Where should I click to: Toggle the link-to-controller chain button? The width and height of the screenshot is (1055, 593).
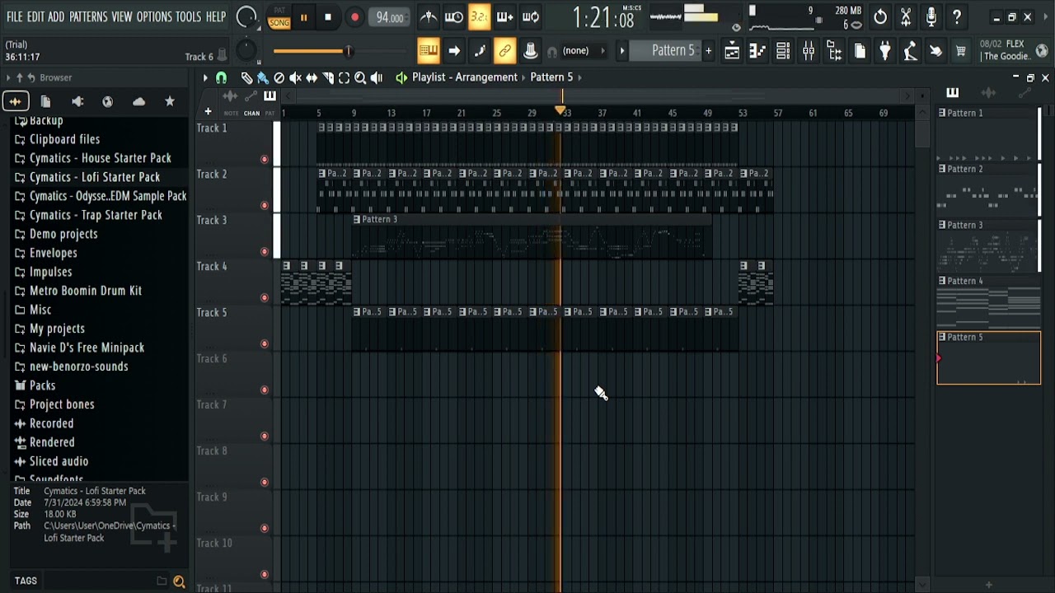coord(505,51)
